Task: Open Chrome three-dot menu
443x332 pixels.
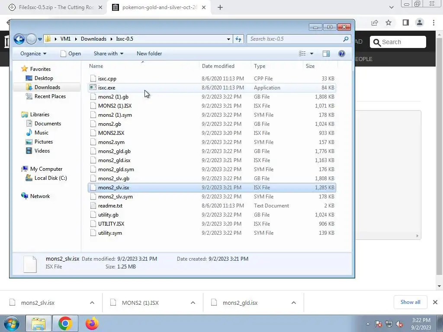Action: pos(433,22)
